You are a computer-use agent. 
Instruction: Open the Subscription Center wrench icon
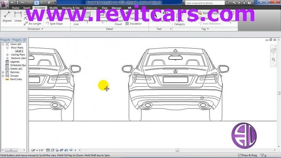tap(234, 3)
